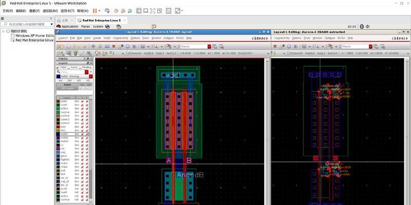Screen dimensions: 411x205
Task: Click the ruler icon in layout toolbar
Action: tap(107, 47)
